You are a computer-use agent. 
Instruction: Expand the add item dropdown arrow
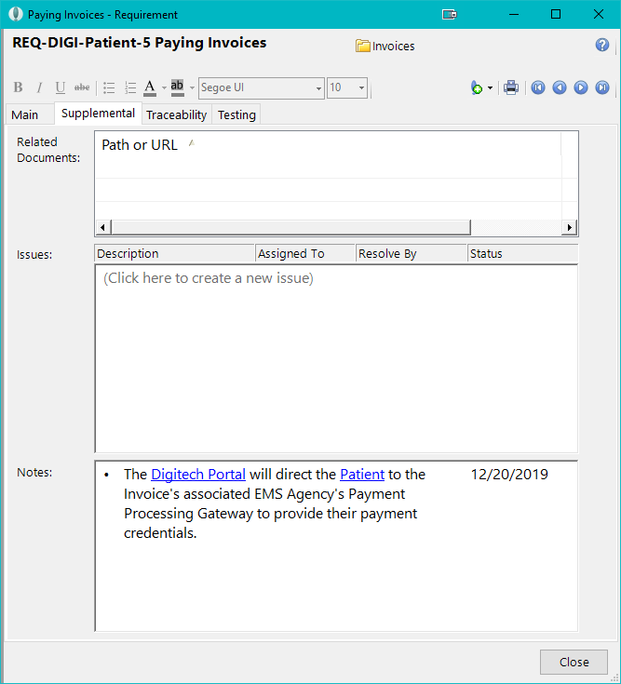[x=490, y=87]
